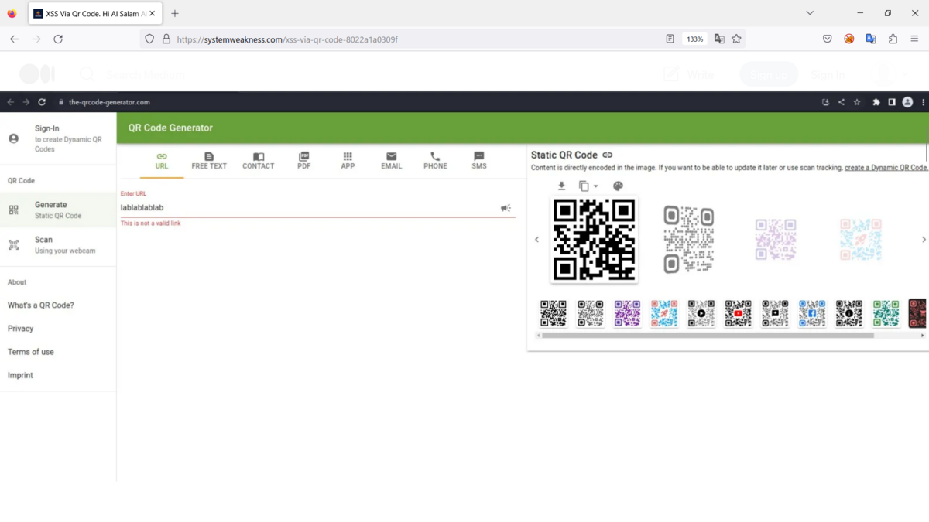Switch to the CONTACT tab
Screen dimensions: 929x522
click(259, 161)
